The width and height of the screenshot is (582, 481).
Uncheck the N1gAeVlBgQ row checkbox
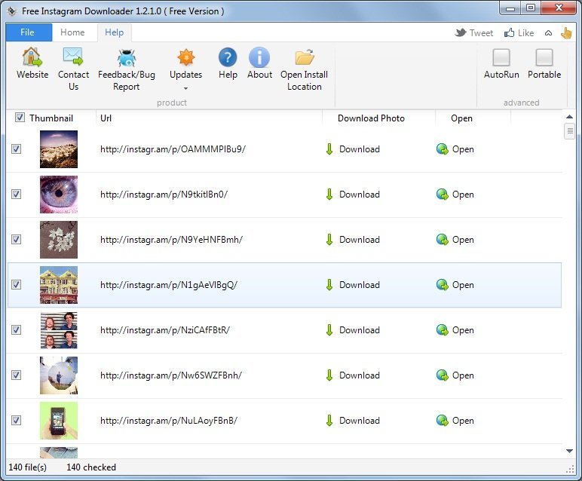tap(16, 285)
